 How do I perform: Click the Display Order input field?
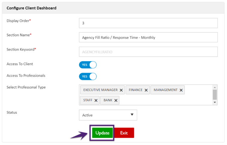click(148, 23)
